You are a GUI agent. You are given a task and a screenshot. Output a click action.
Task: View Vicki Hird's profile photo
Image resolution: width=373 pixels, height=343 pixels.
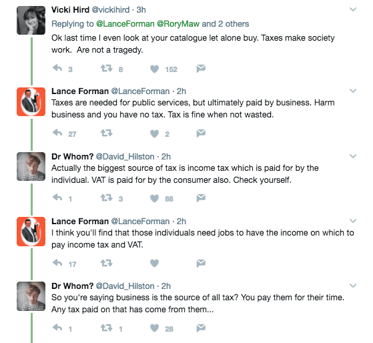(x=31, y=21)
